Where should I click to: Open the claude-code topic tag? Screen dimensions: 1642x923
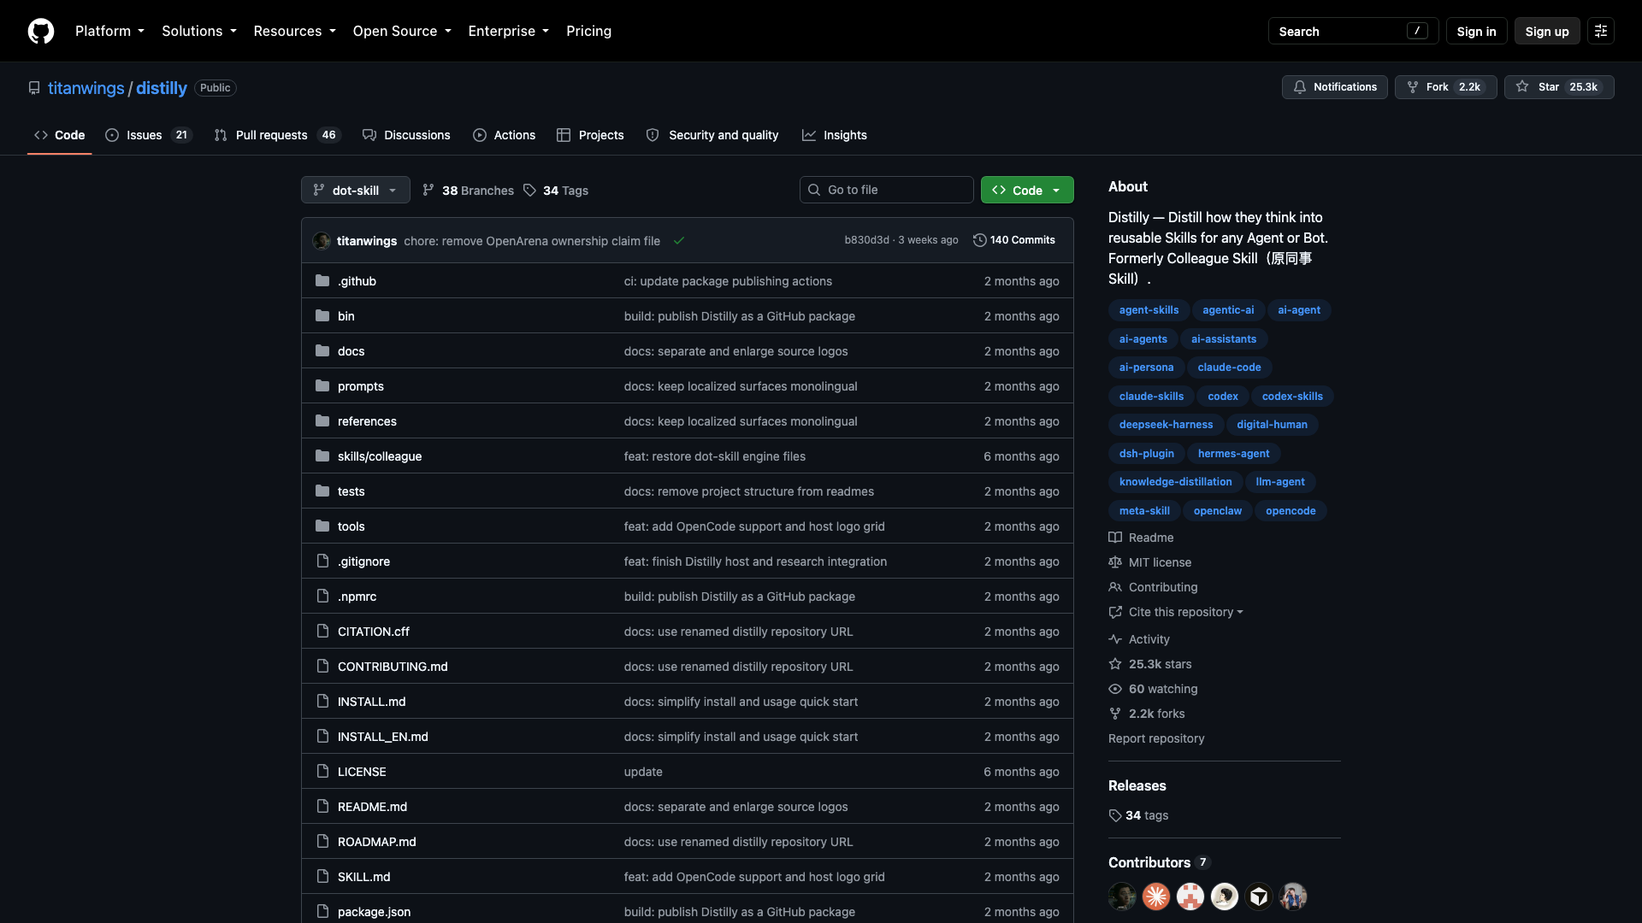[x=1229, y=367]
